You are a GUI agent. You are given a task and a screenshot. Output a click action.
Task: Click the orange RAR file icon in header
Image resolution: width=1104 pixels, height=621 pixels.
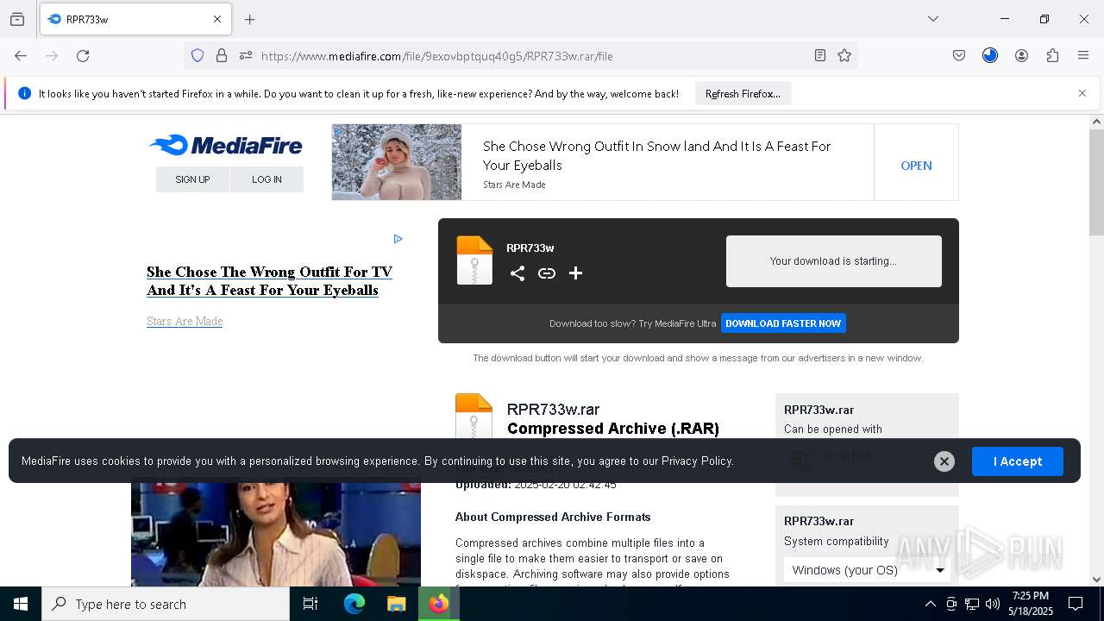coord(474,260)
